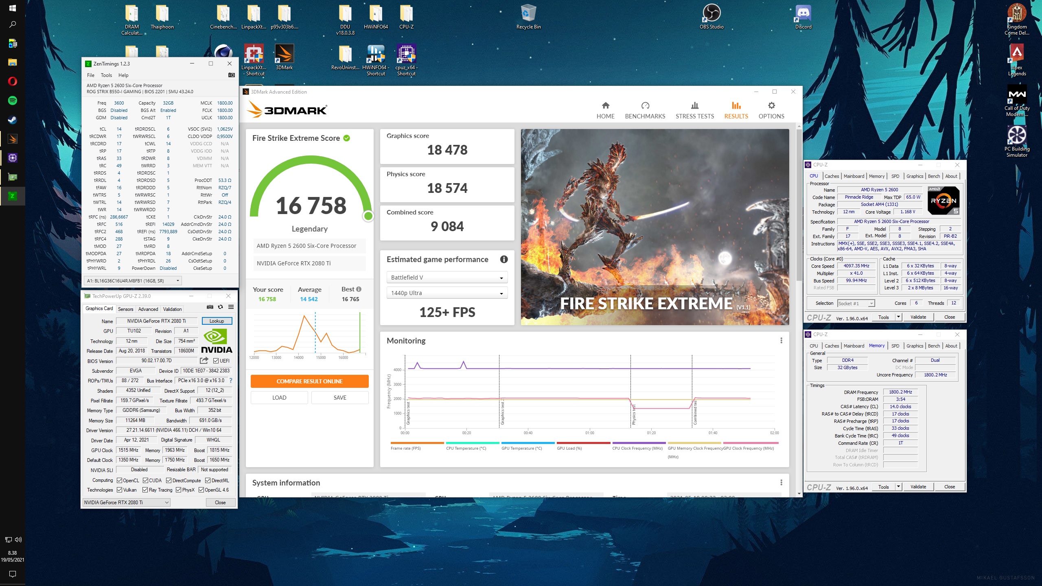Expand Tools dropdown arrow in lower CPU-Z
Viewport: 1042px width, 586px height.
coord(898,487)
